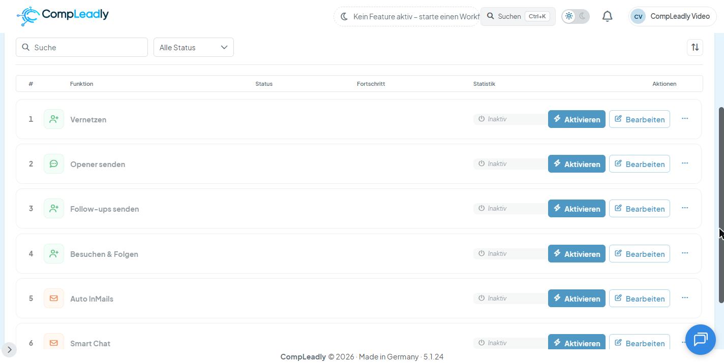Open more options for Opener senden
Viewport: 724px width, 363px height.
click(x=685, y=163)
